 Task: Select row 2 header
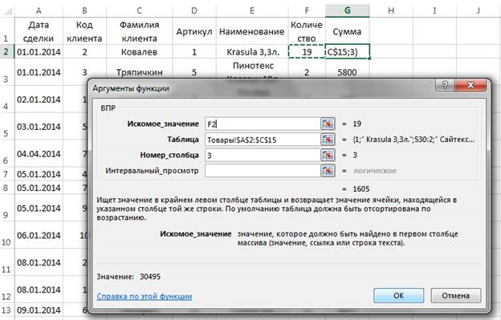7,51
